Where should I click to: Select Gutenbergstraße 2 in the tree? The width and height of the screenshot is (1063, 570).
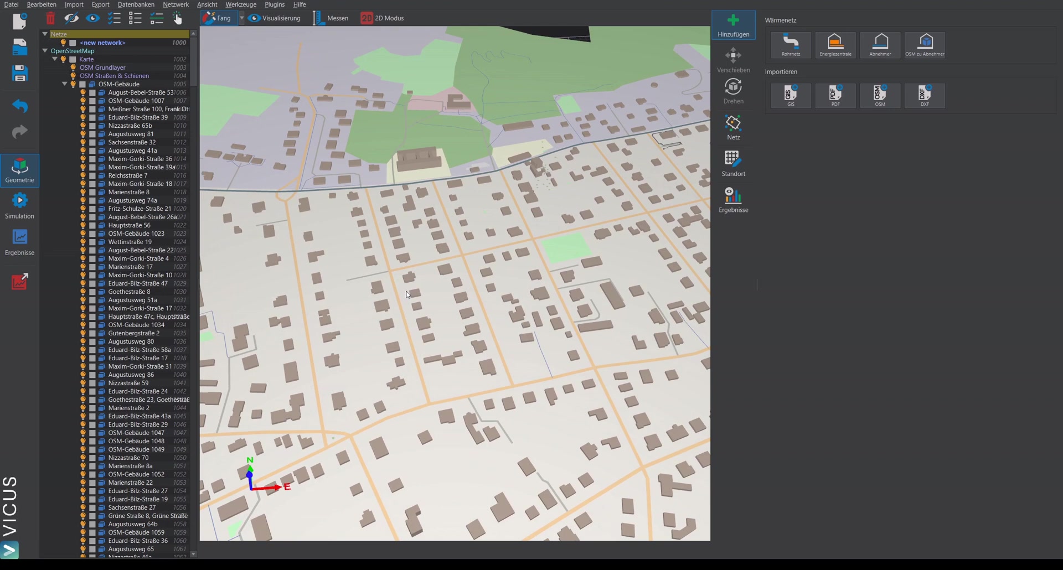coord(134,333)
